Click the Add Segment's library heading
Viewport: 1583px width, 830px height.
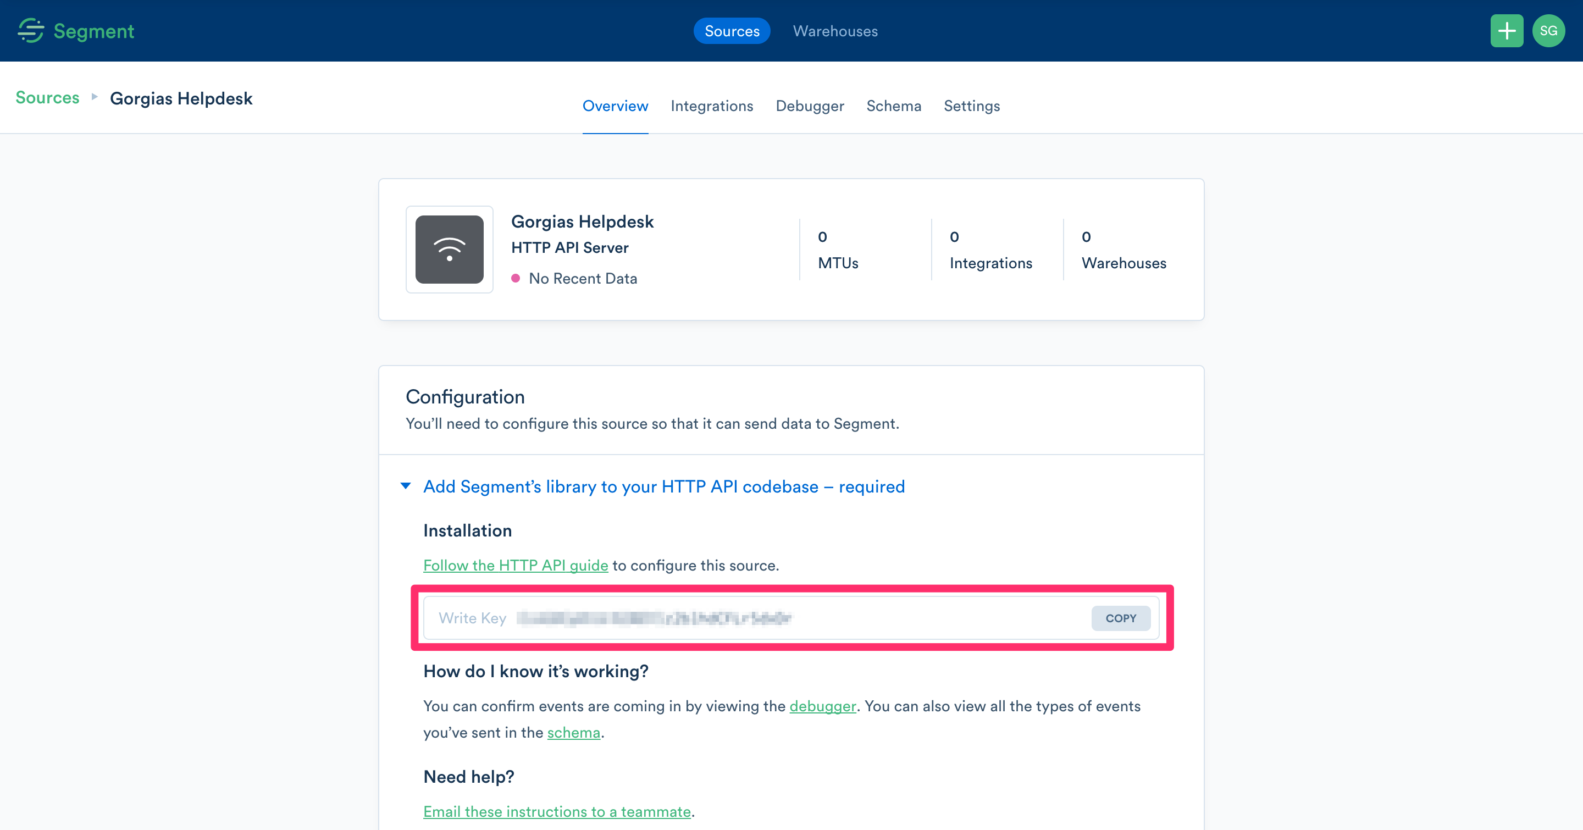click(663, 486)
